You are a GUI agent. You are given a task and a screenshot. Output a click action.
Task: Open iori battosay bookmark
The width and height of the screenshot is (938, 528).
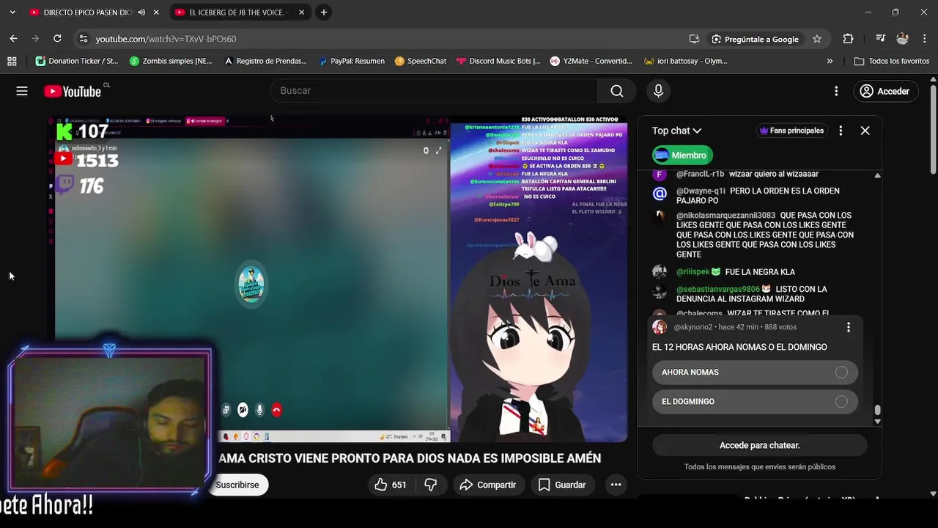(686, 61)
